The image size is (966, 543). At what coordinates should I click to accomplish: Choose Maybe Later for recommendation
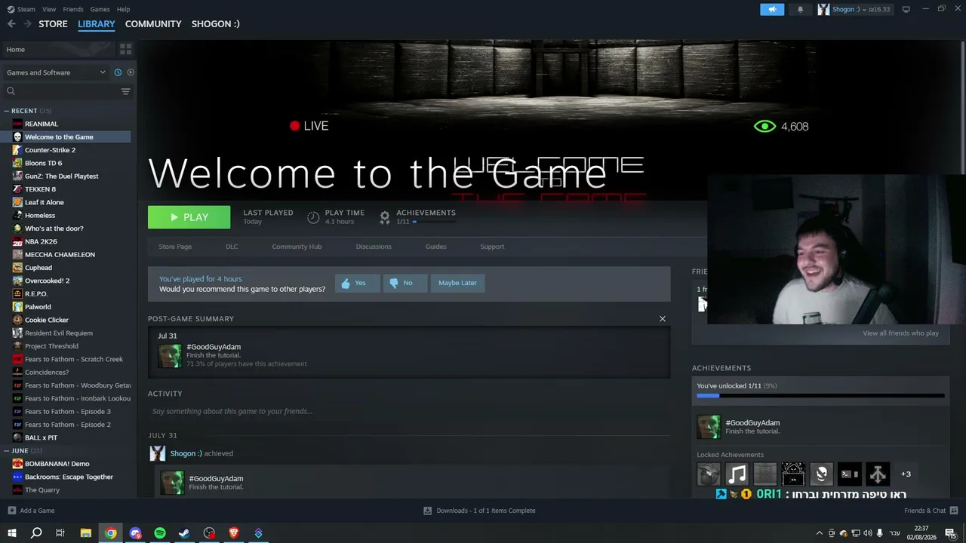click(x=457, y=284)
